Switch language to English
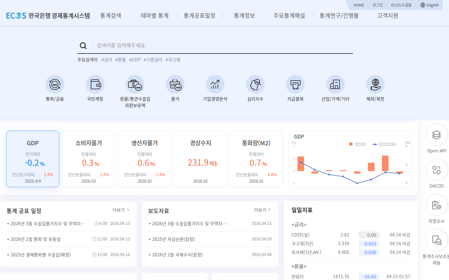 tap(429, 5)
